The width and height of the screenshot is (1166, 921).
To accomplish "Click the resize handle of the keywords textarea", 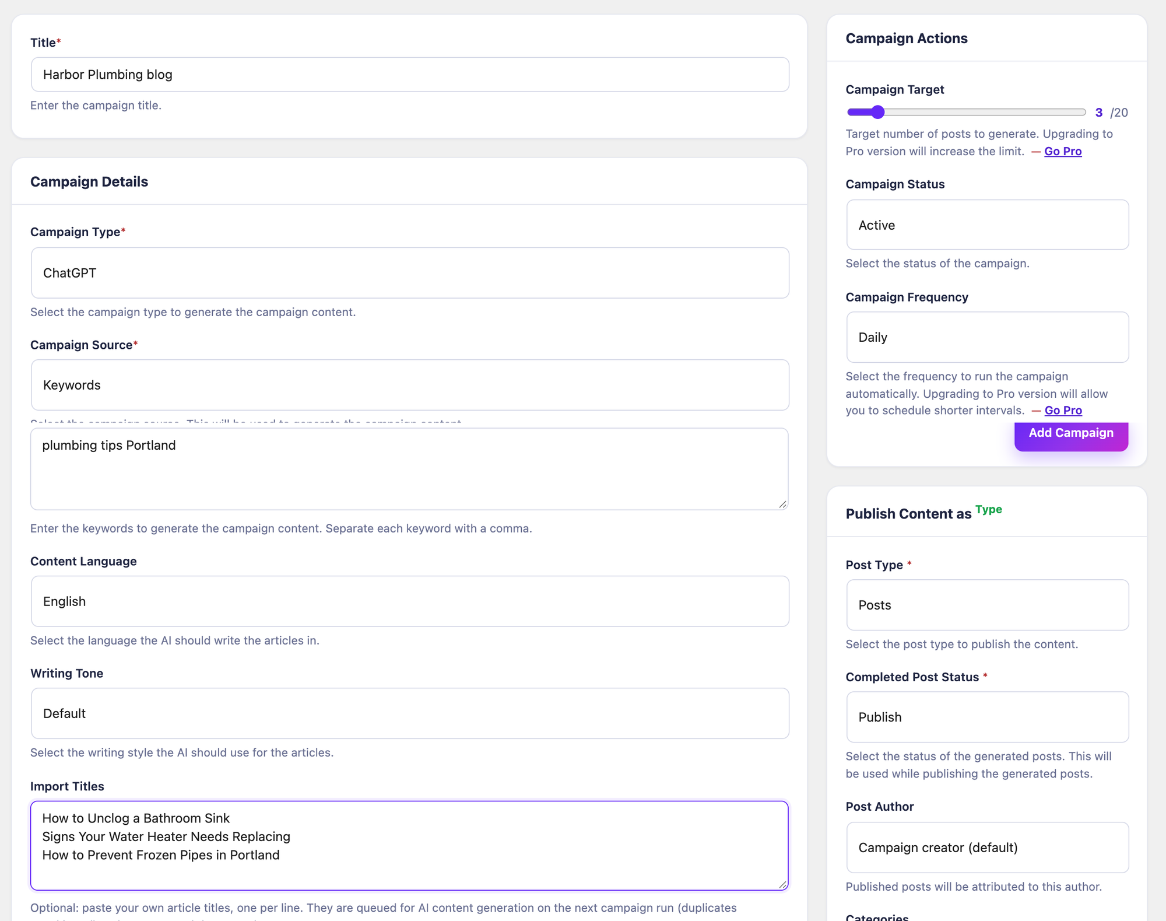I will coord(782,505).
